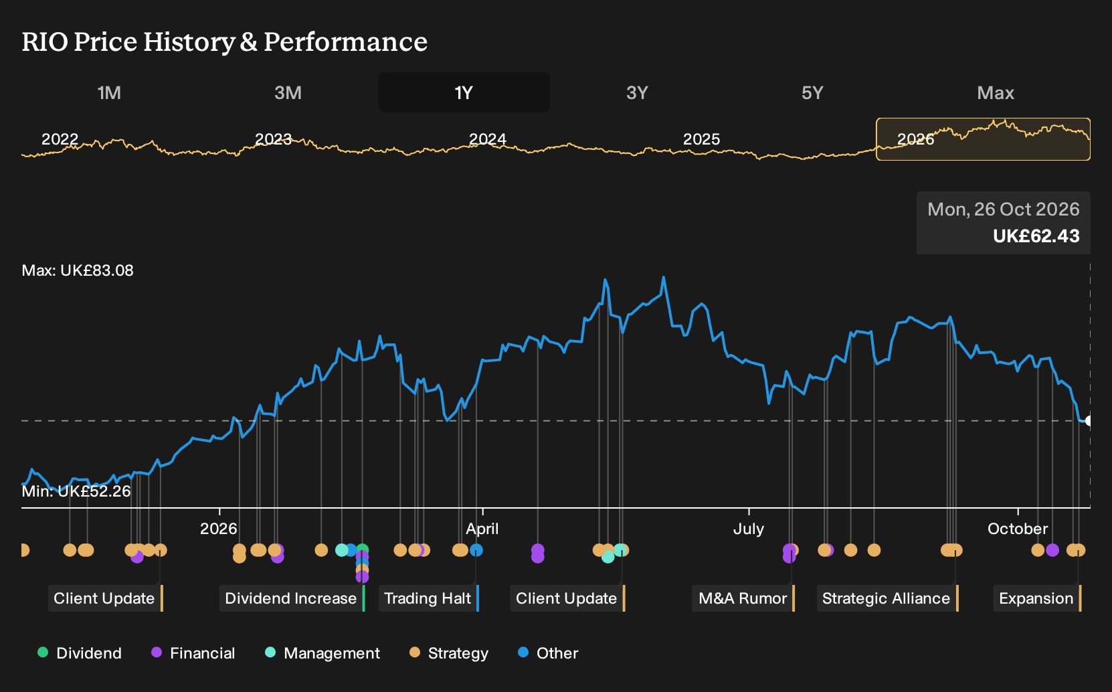Switch to the 5Y range tab
1112x692 pixels.
(x=812, y=92)
